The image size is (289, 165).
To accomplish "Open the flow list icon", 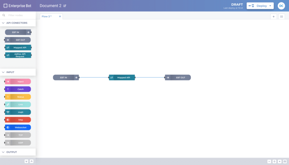I will coord(282,16).
